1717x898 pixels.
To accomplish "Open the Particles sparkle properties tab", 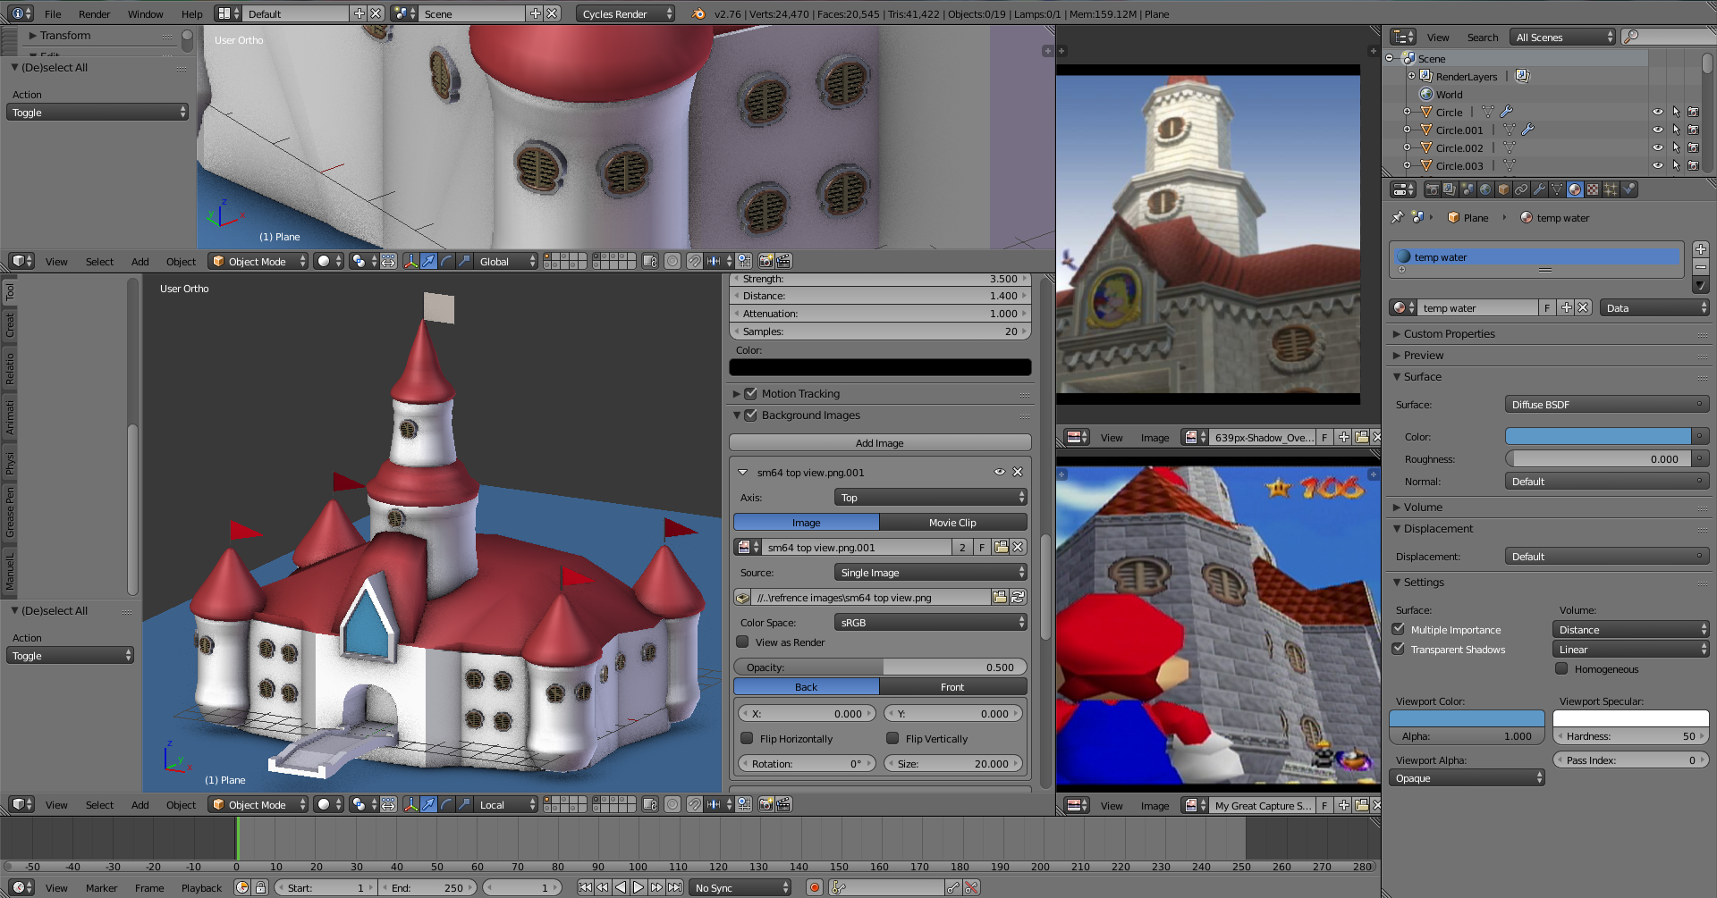I will point(1611,189).
